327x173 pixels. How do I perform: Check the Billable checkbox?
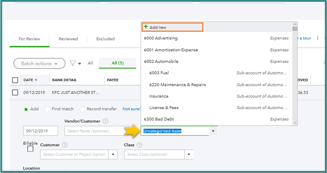[x=30, y=149]
